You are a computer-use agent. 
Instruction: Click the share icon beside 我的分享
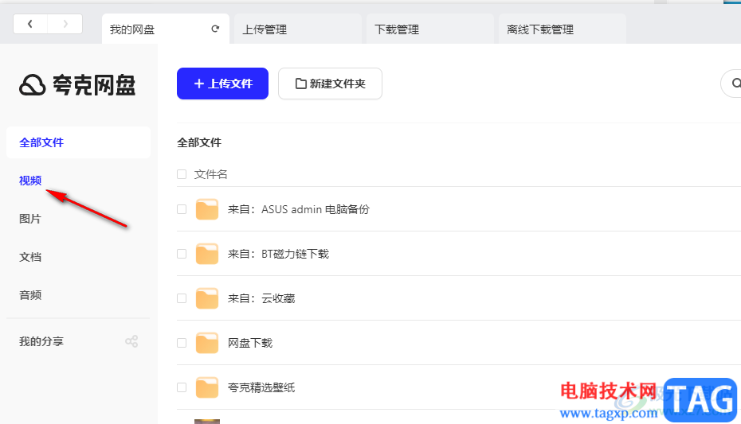pos(131,341)
